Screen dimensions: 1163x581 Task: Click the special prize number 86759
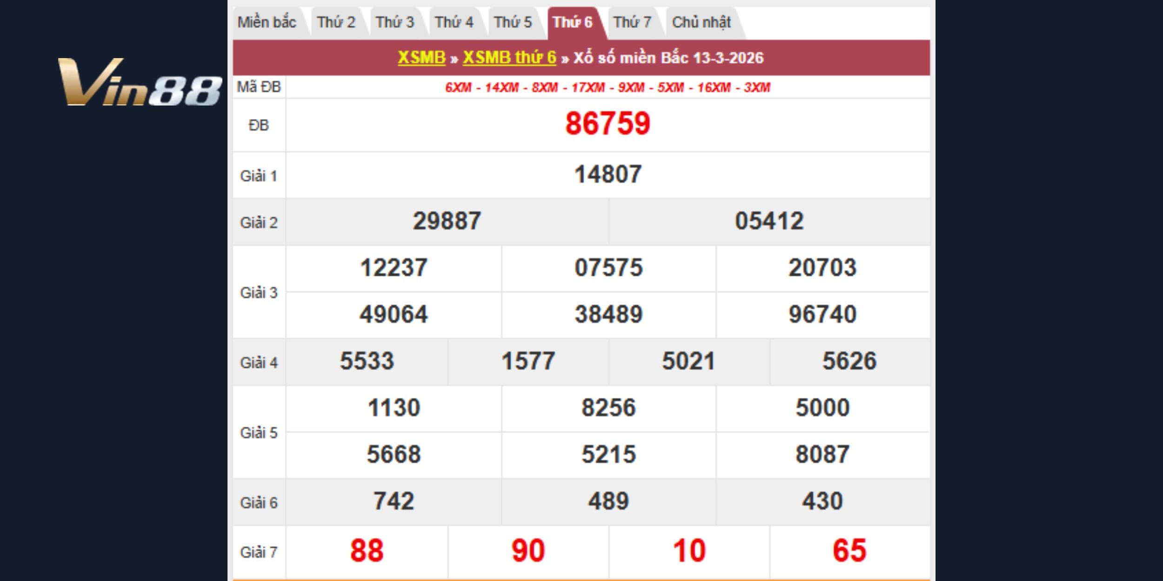coord(608,124)
